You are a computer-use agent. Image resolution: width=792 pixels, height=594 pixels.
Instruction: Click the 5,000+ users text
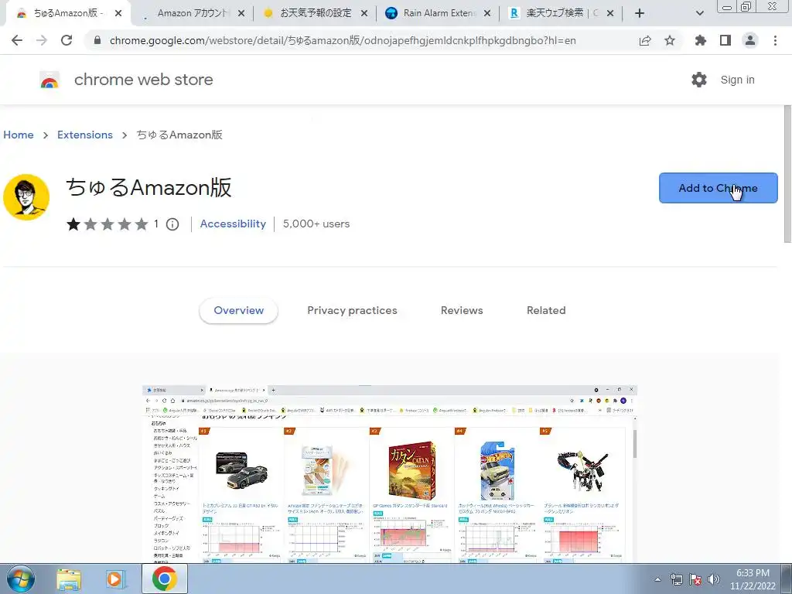[316, 224]
